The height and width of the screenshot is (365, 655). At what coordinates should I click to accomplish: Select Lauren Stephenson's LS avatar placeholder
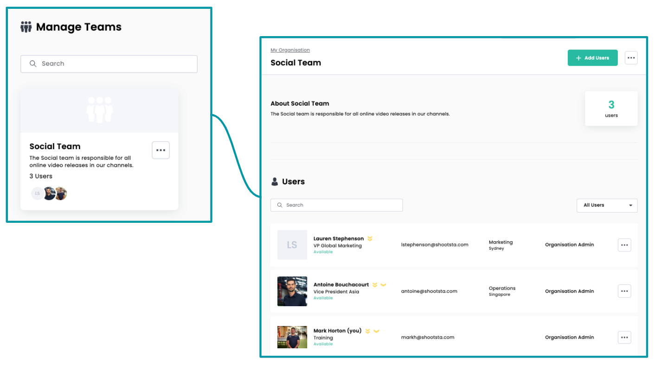pos(292,245)
